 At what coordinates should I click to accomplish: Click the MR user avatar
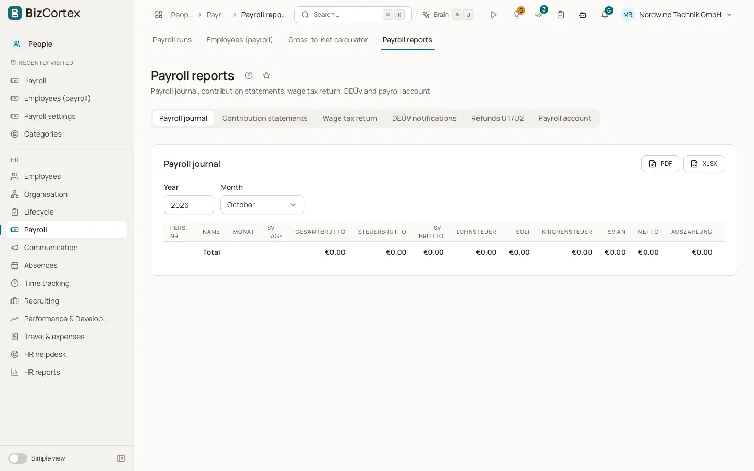tap(627, 15)
